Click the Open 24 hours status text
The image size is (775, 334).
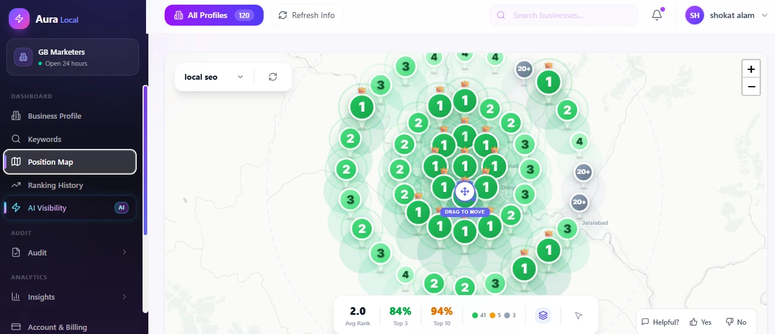pos(66,63)
